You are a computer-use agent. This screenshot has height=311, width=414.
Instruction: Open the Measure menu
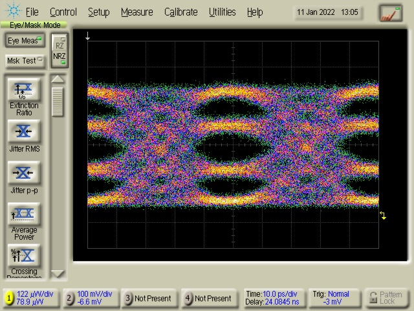136,12
